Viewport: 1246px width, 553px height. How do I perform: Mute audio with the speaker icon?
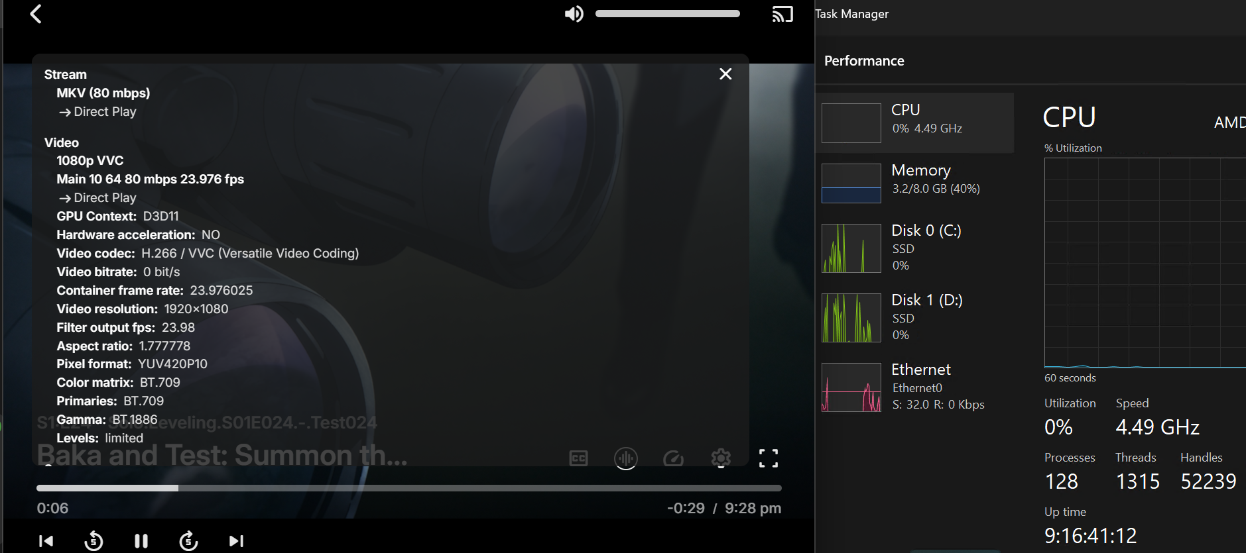[574, 14]
